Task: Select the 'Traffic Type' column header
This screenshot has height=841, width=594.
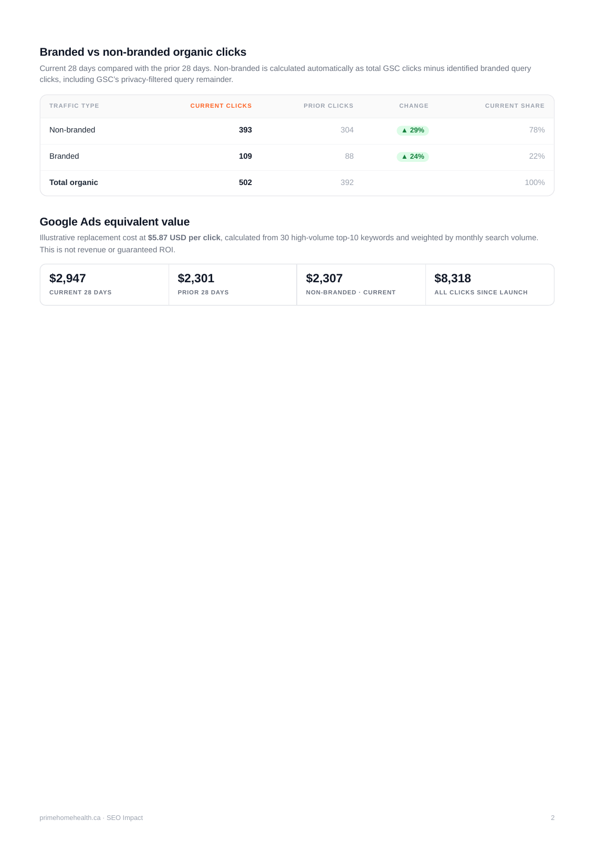Action: 74,106
